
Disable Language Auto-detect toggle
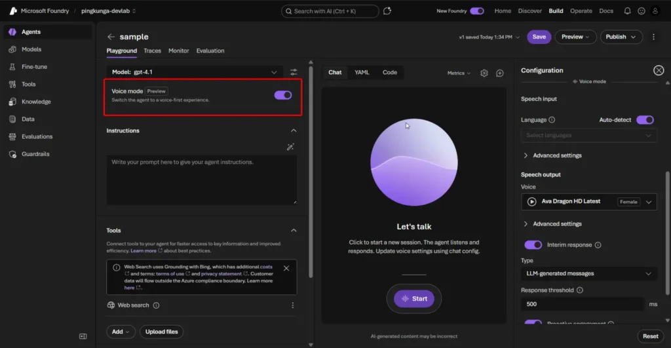[645, 120]
